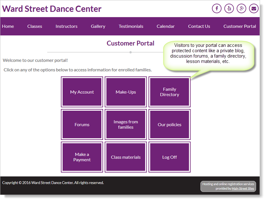Enter the Forums section
The height and width of the screenshot is (202, 267).
coord(82,125)
